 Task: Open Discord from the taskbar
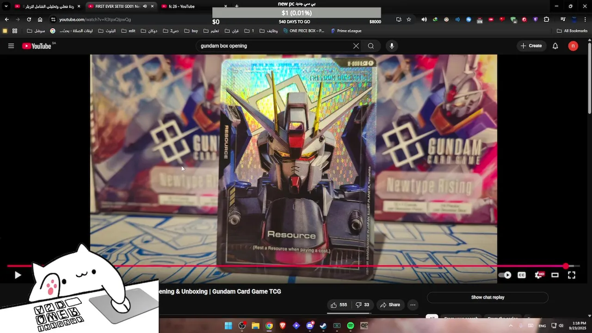click(x=310, y=326)
